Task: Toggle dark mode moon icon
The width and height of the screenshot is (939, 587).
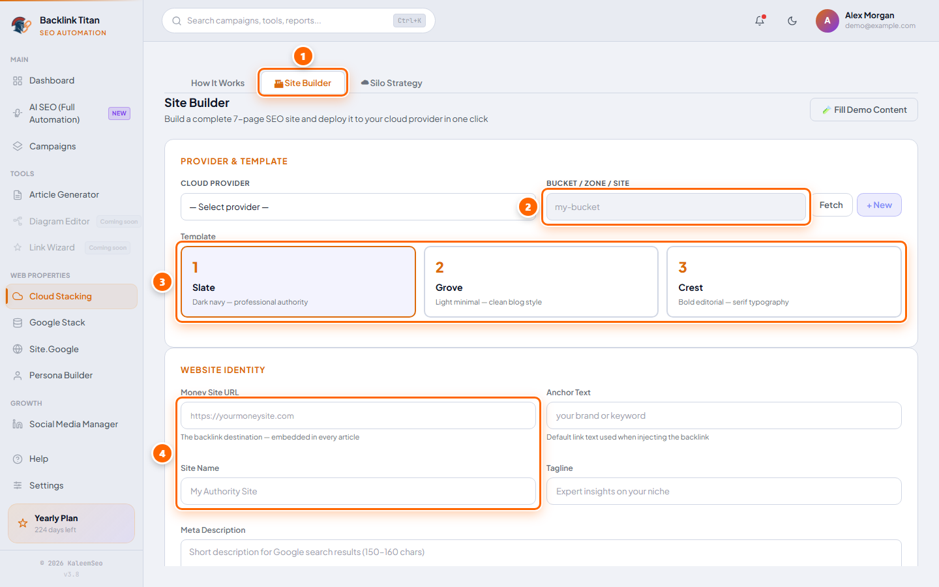Action: tap(792, 21)
